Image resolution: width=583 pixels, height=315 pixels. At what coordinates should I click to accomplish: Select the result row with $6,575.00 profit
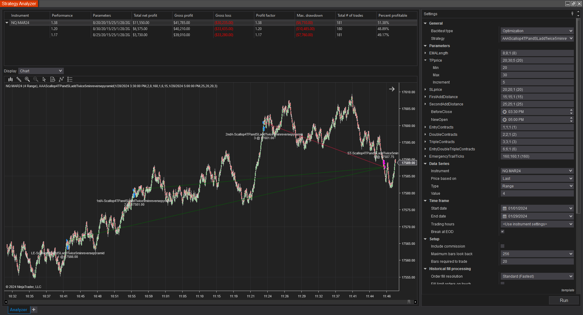pyautogui.click(x=211, y=29)
